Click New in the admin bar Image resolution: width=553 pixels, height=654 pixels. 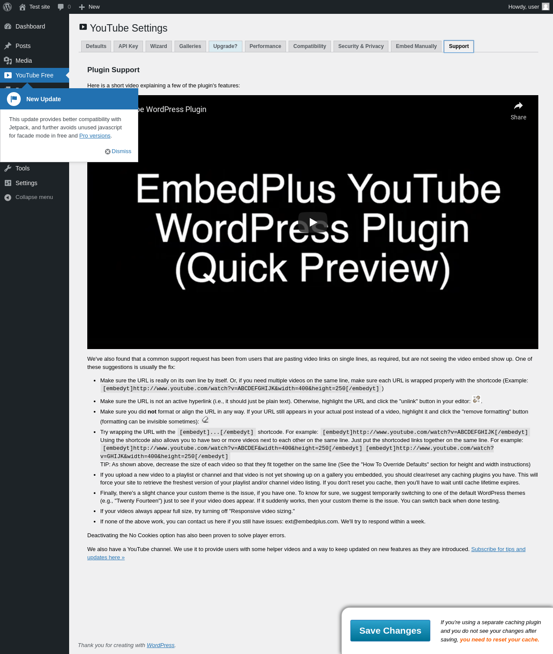click(89, 7)
